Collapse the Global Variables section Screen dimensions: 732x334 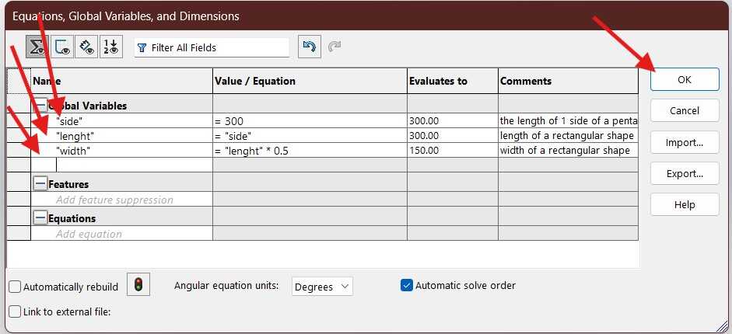[40, 105]
